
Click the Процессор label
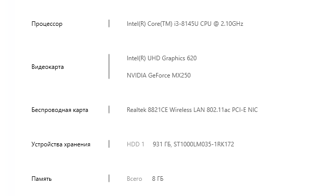[47, 24]
